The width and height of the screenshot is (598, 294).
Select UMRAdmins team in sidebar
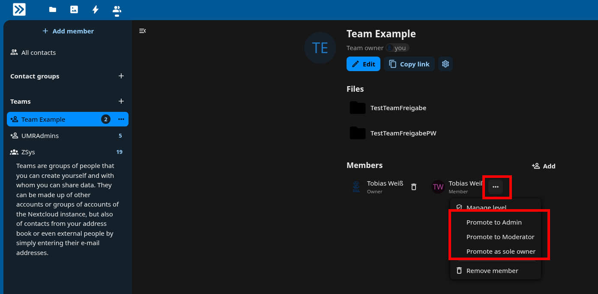pyautogui.click(x=40, y=135)
